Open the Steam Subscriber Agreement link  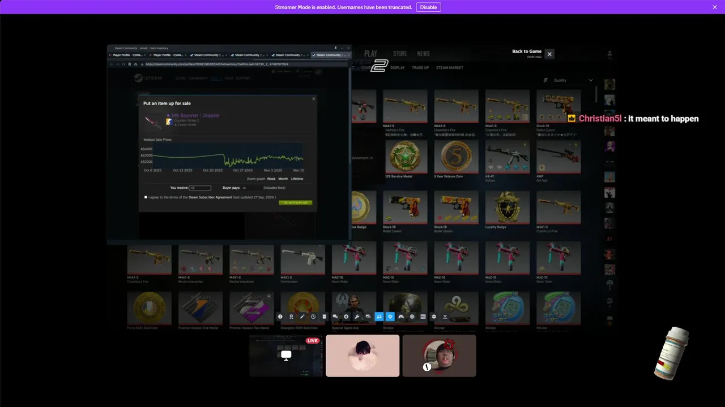(210, 197)
